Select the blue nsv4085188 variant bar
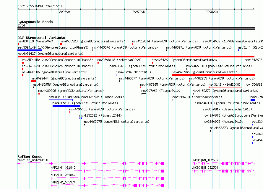Viewport: 263px width, 189px height. click(66, 106)
